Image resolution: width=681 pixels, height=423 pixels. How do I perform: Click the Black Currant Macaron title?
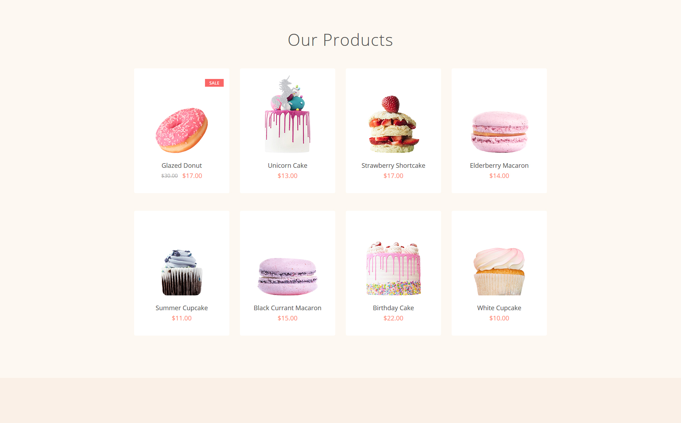[288, 308]
